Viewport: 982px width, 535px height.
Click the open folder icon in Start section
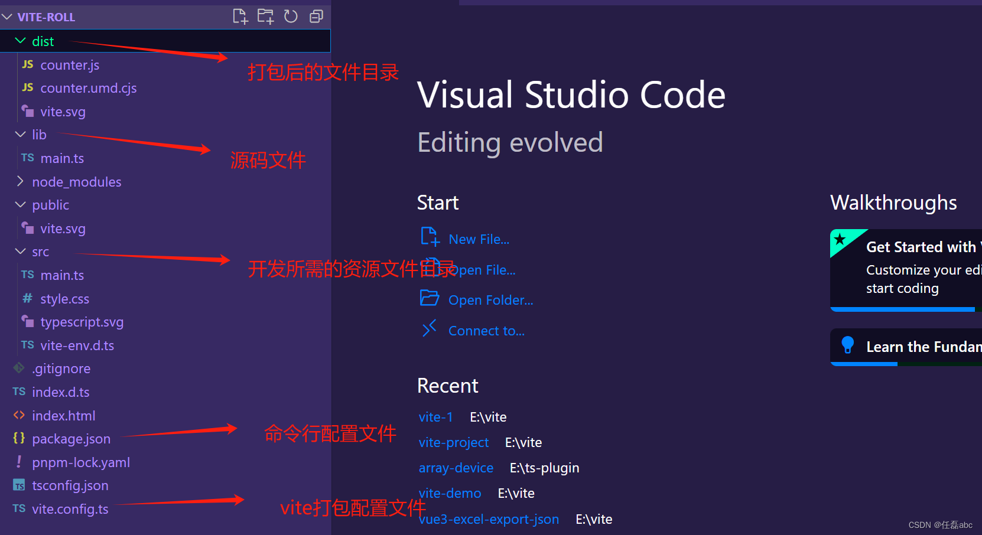tap(430, 298)
